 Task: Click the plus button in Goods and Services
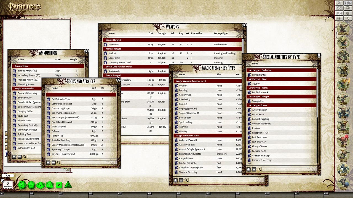tap(48, 163)
